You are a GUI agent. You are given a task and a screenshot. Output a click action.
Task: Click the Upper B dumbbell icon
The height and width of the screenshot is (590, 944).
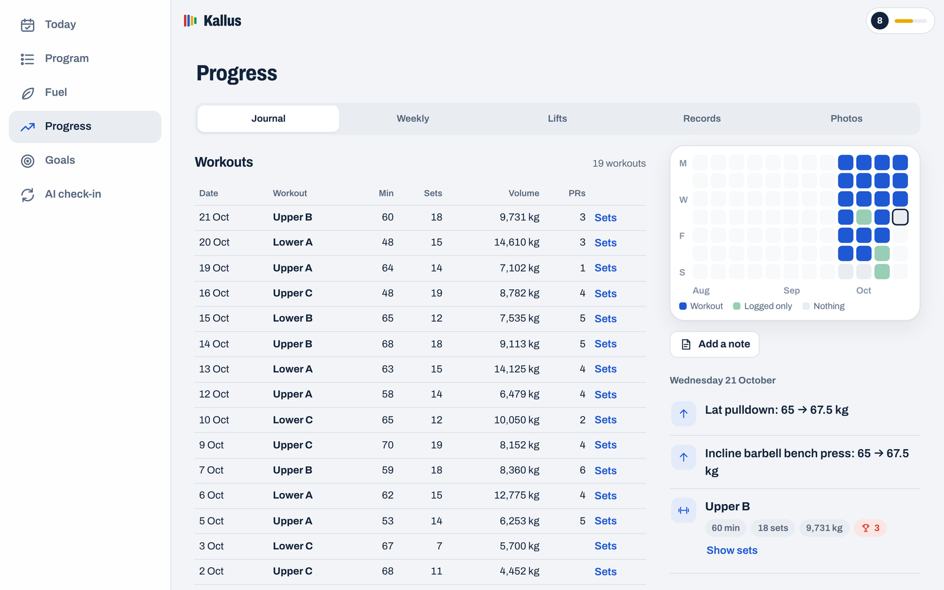pos(683,510)
